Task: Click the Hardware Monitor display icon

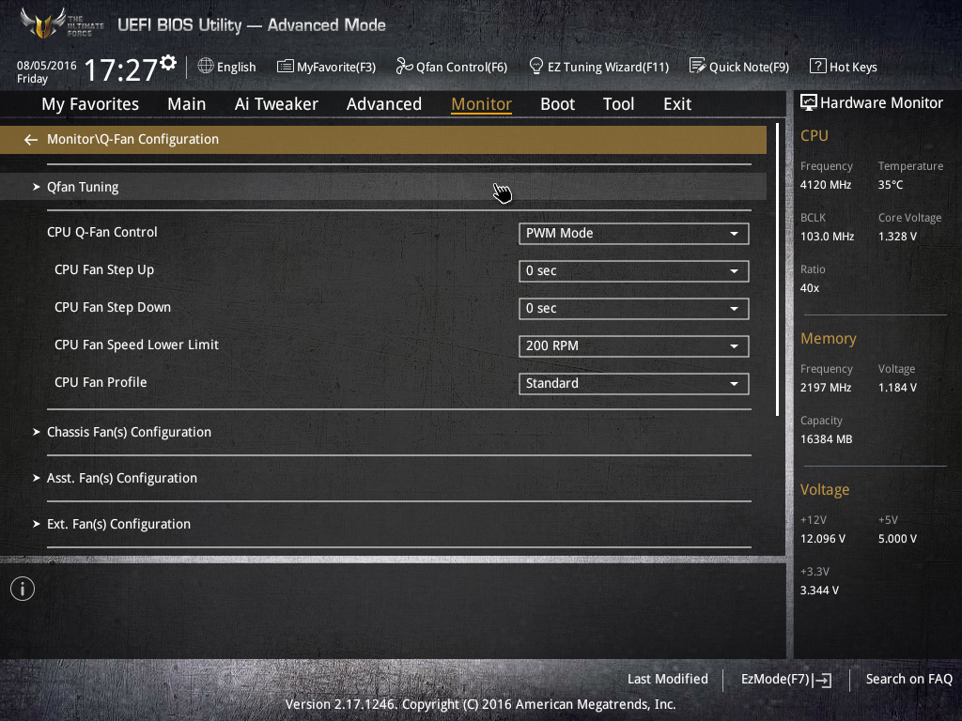Action: [809, 103]
